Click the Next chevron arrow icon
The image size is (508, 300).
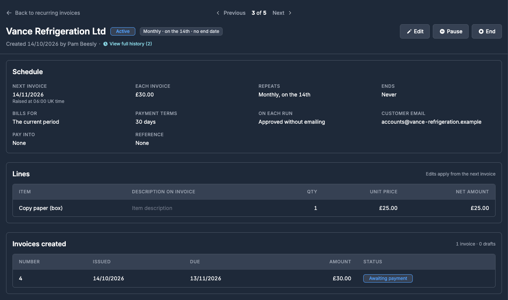pyautogui.click(x=290, y=13)
